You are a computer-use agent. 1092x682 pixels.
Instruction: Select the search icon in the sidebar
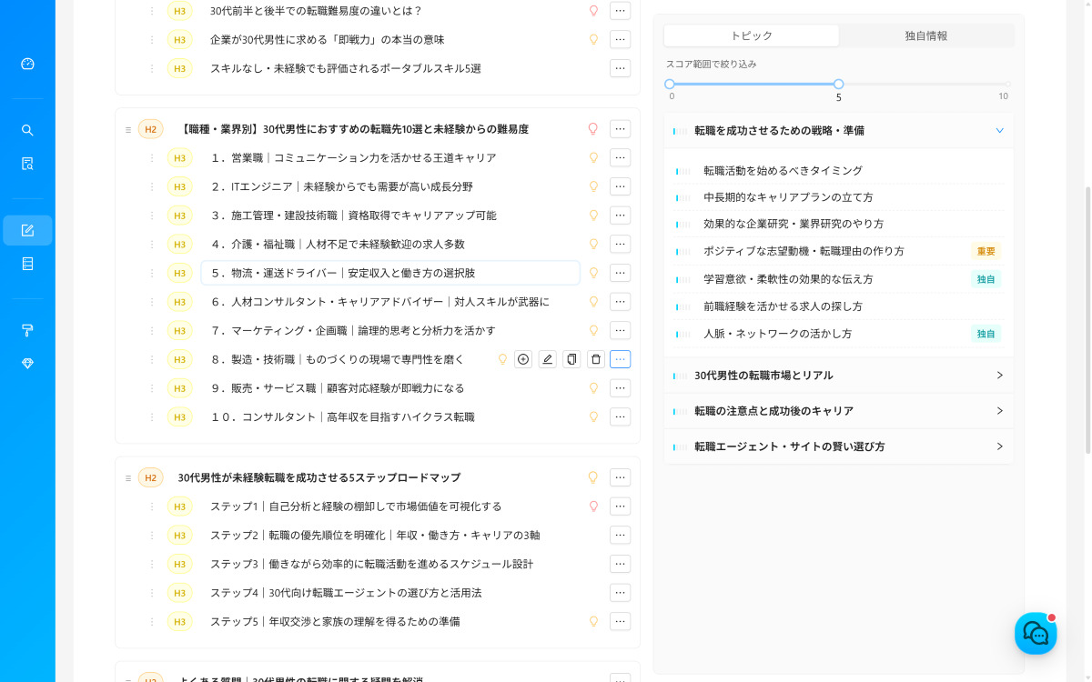point(27,129)
